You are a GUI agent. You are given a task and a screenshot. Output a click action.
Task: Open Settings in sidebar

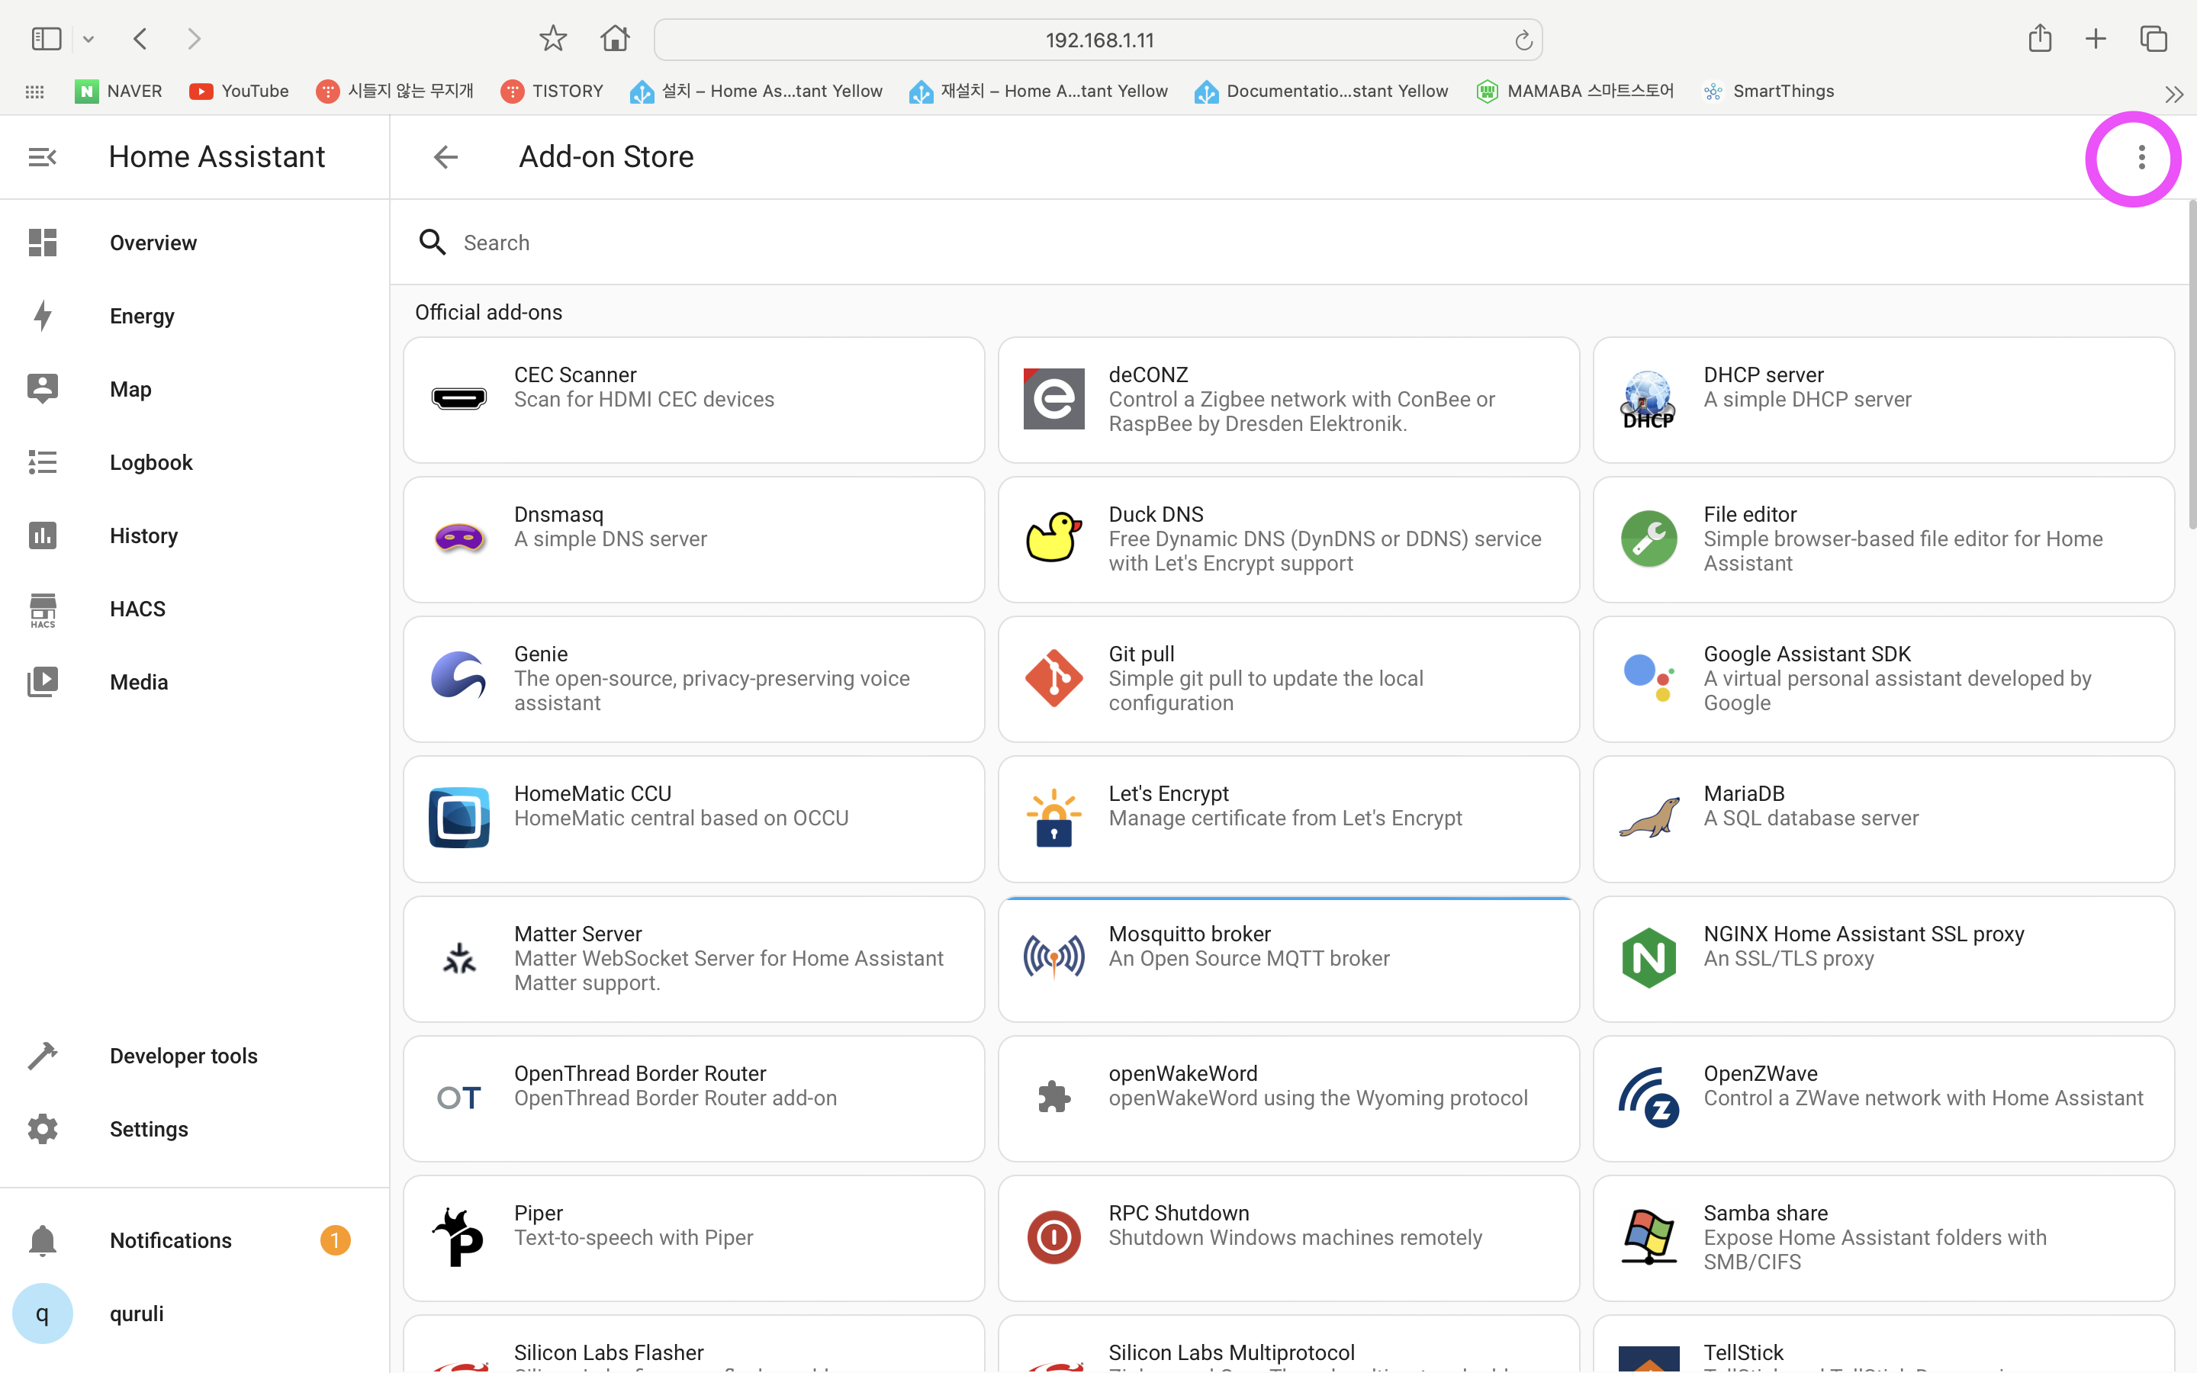pyautogui.click(x=148, y=1129)
